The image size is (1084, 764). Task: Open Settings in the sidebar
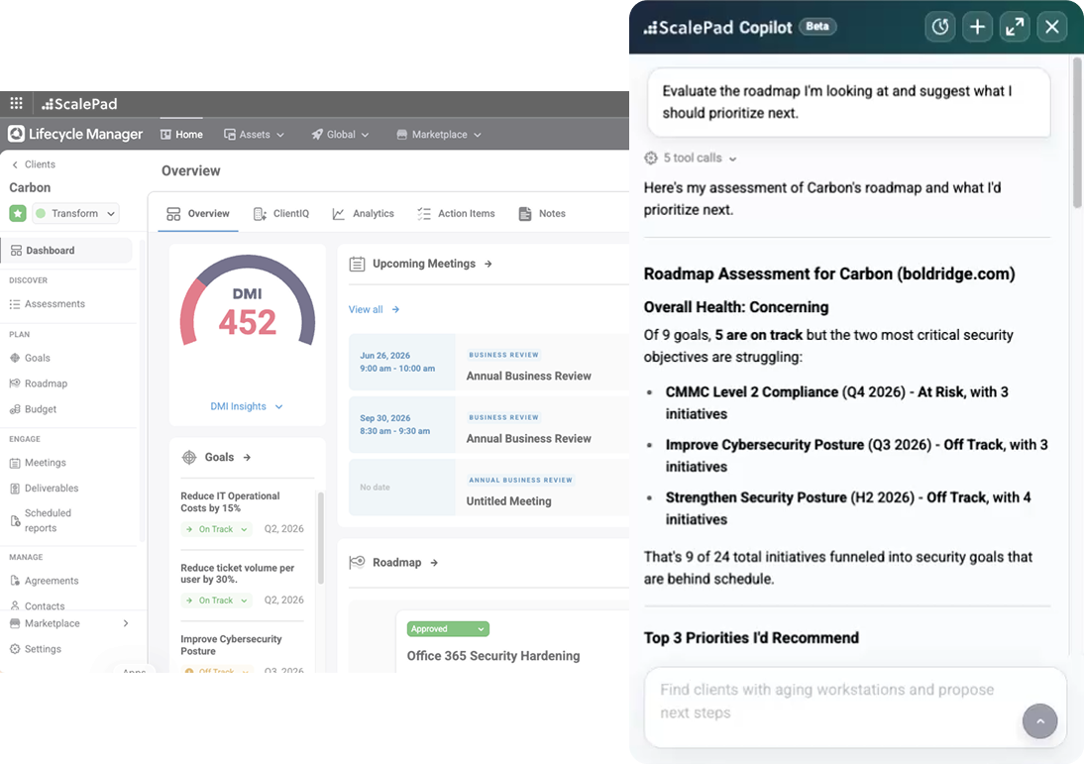(x=36, y=648)
